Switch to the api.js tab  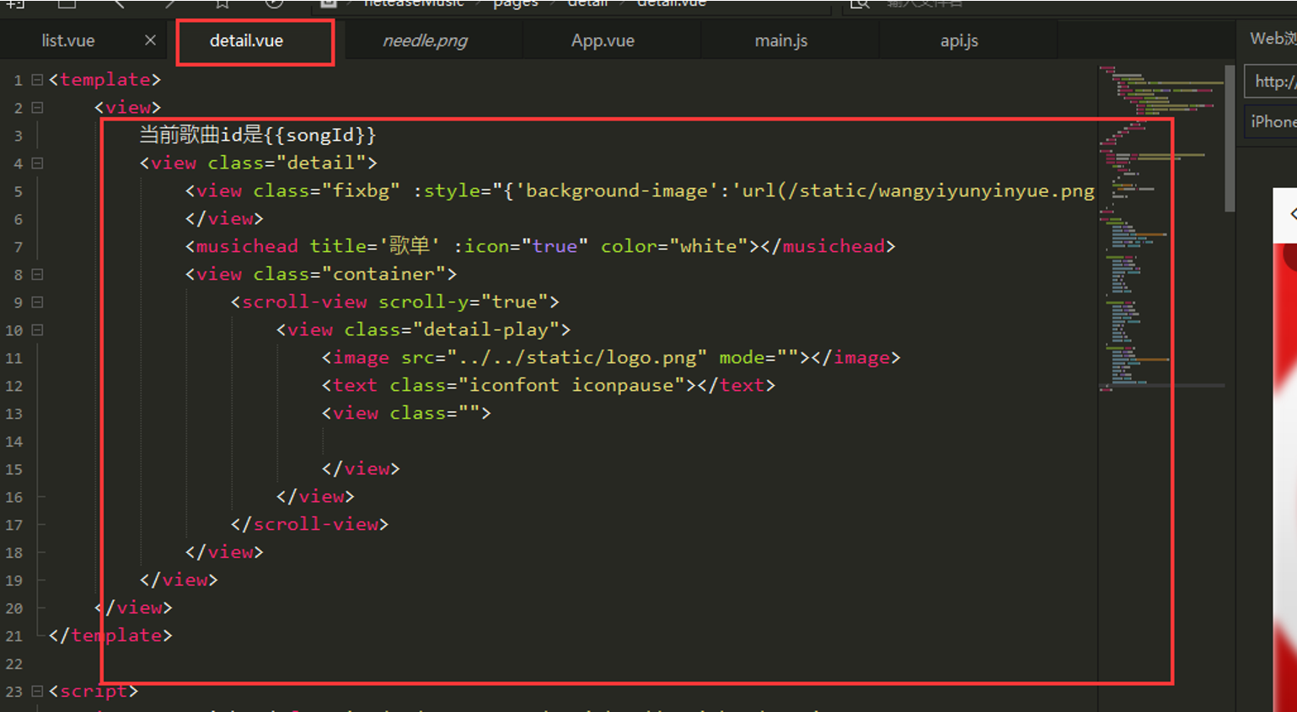959,40
